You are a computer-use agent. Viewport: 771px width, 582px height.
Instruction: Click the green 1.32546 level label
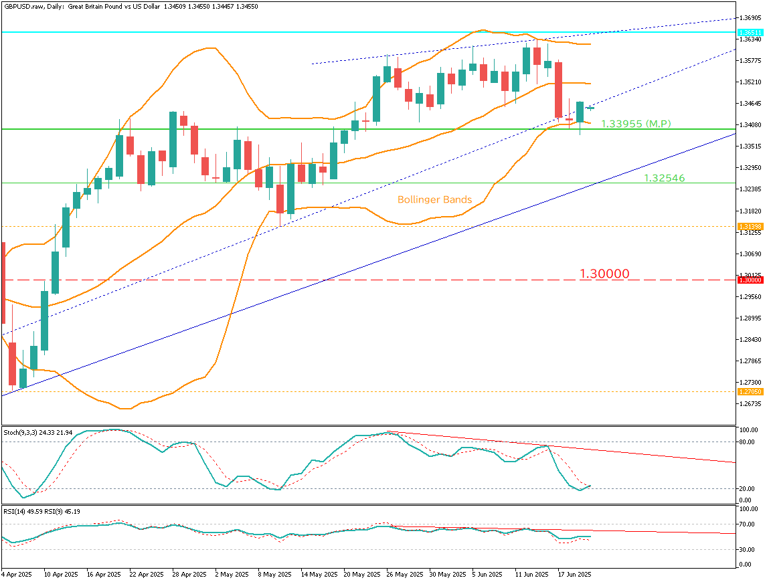click(x=665, y=178)
